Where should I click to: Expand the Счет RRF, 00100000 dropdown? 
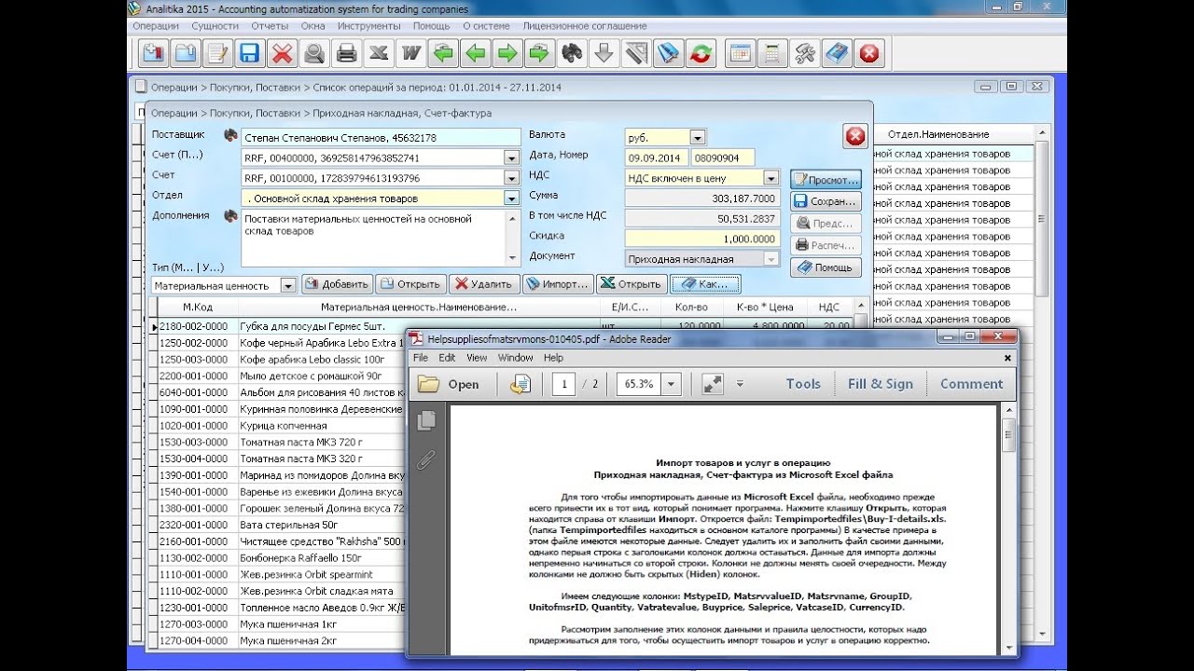[x=511, y=178]
